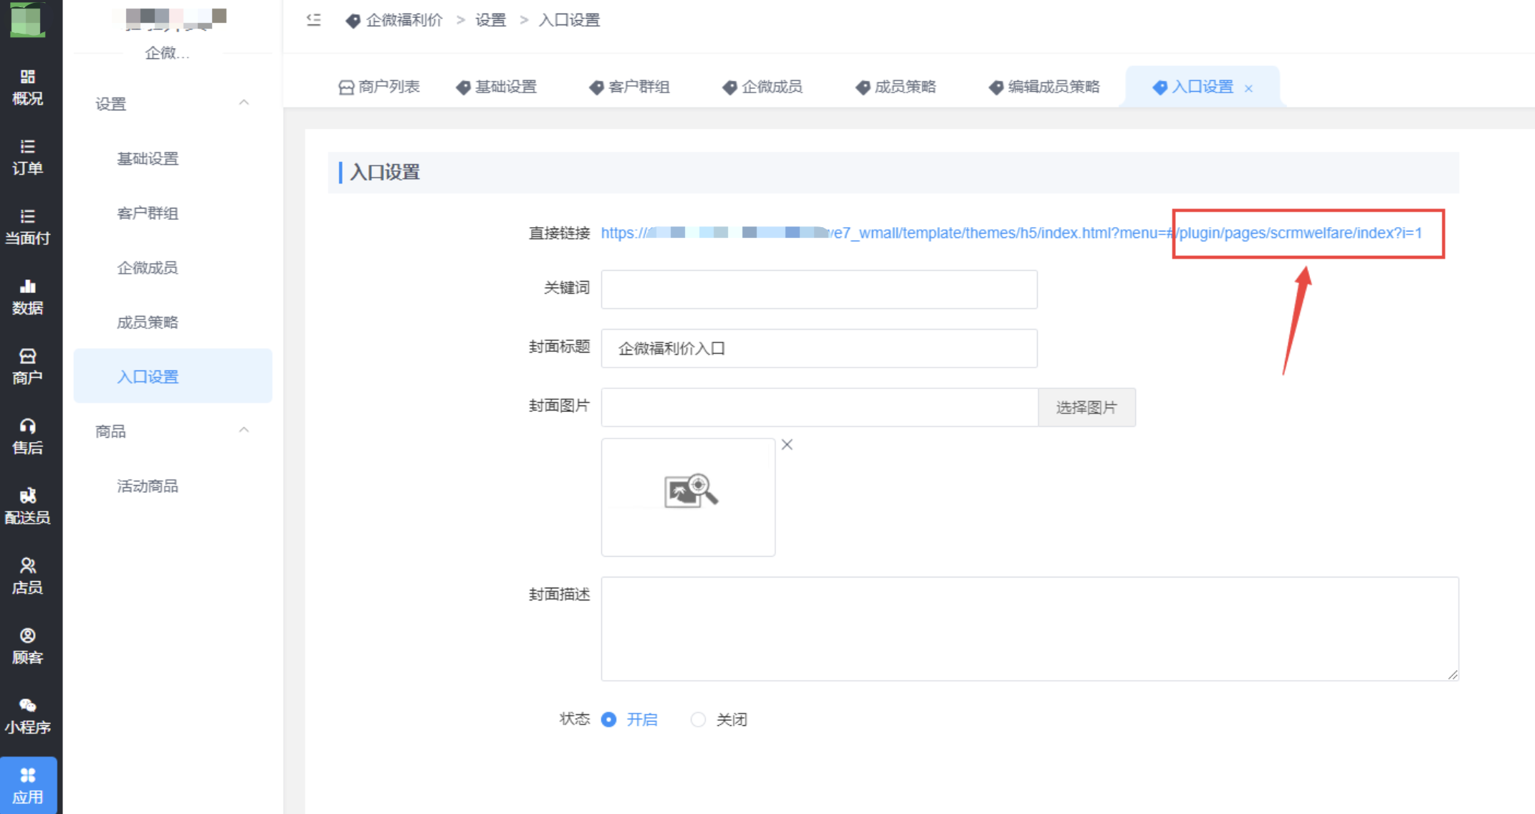Focus the 封面标题 input field

(819, 348)
